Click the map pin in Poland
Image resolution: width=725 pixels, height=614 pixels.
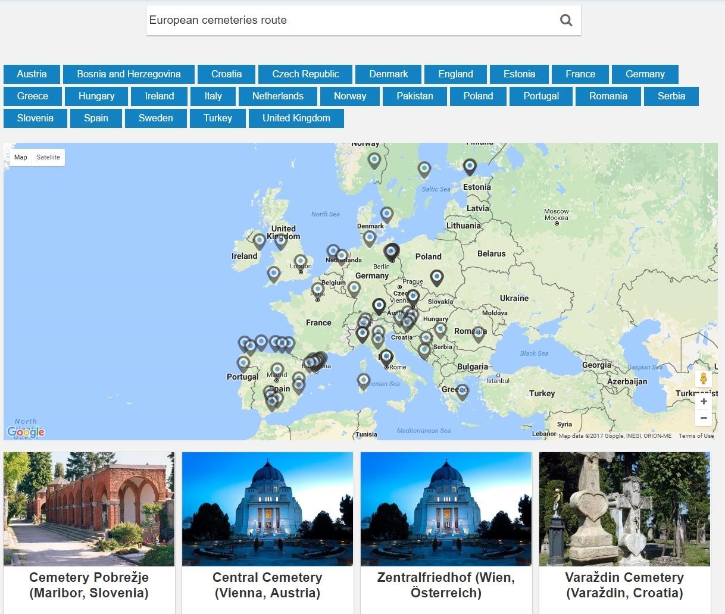pos(437,277)
